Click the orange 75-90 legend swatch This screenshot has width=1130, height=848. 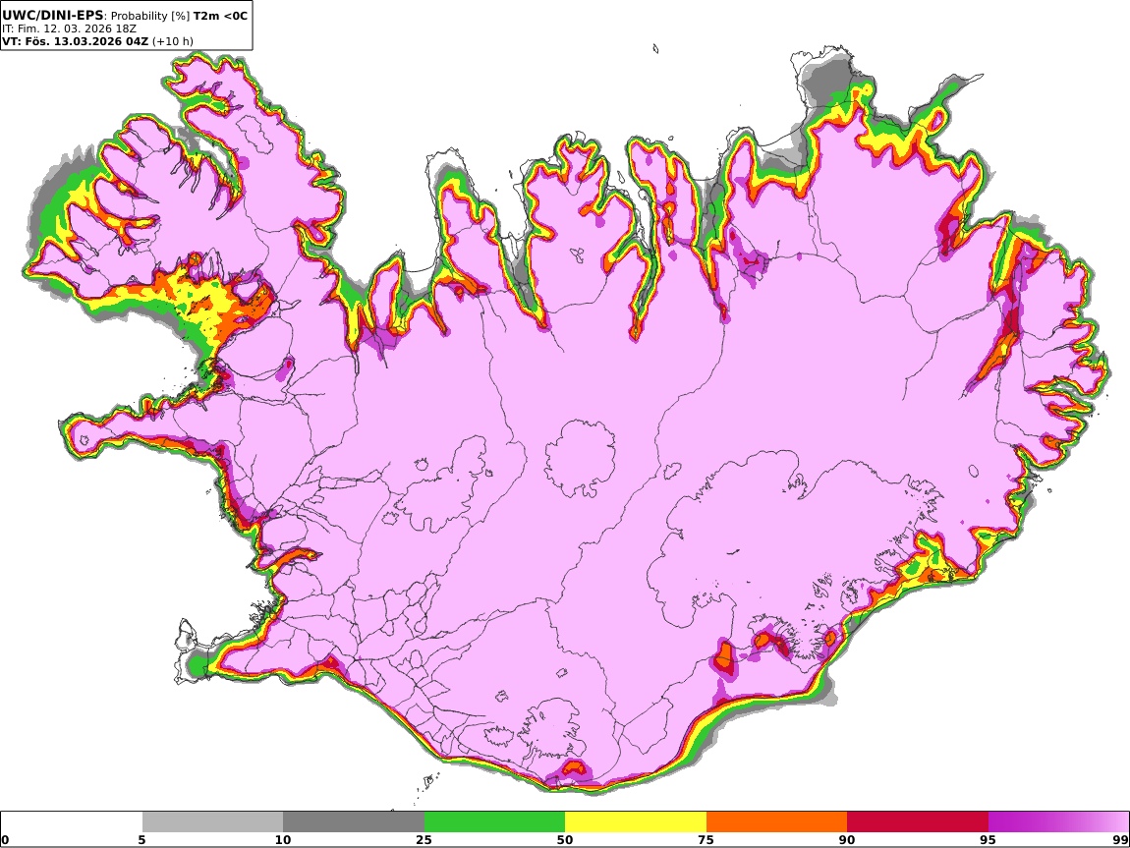[x=776, y=822]
